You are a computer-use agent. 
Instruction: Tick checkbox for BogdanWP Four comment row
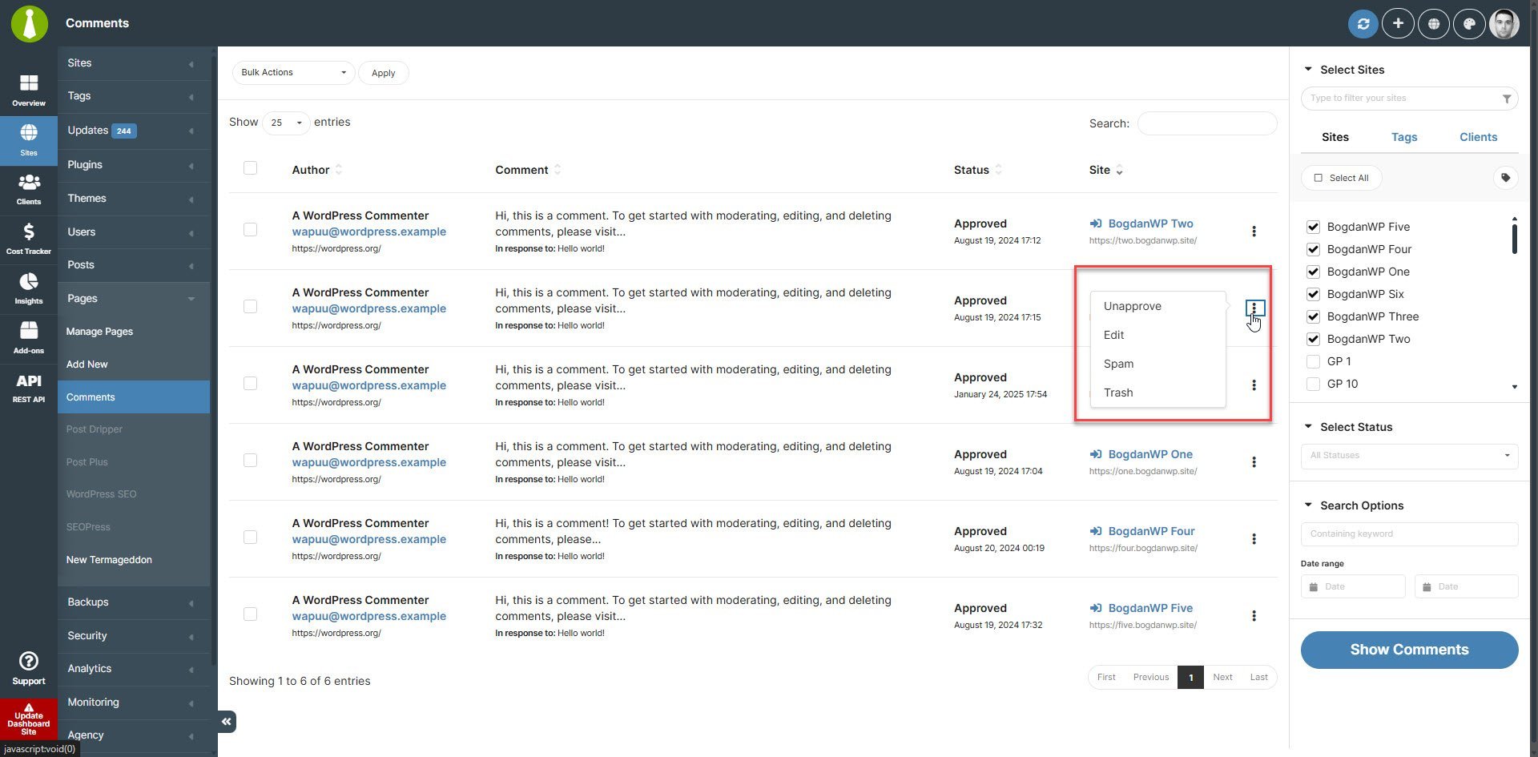(250, 538)
